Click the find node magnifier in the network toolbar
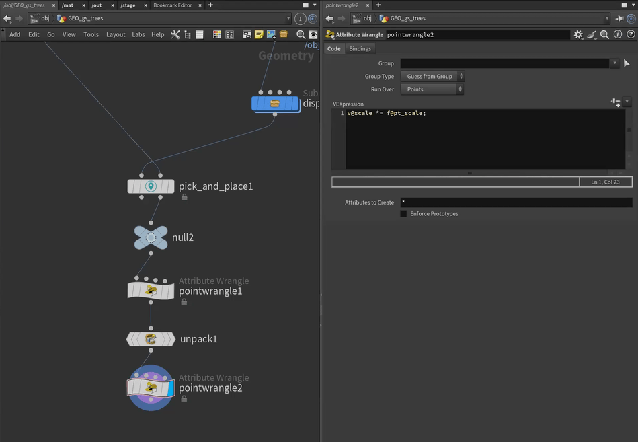This screenshot has height=442, width=638. 301,34
